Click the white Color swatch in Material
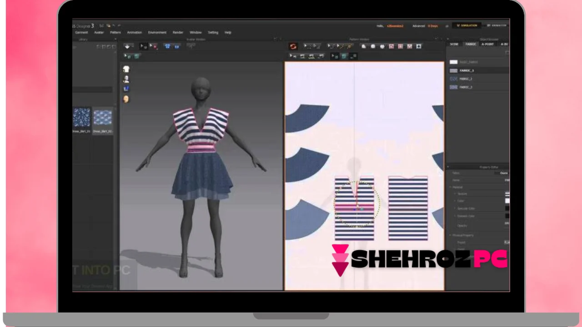The image size is (582, 327). tap(507, 201)
